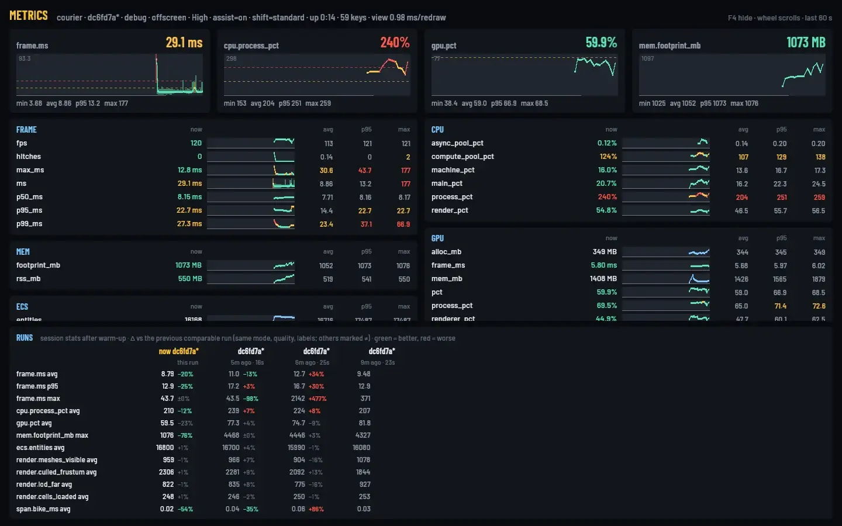The image size is (842, 526).
Task: Click the RUNS section header
Action: (25, 338)
